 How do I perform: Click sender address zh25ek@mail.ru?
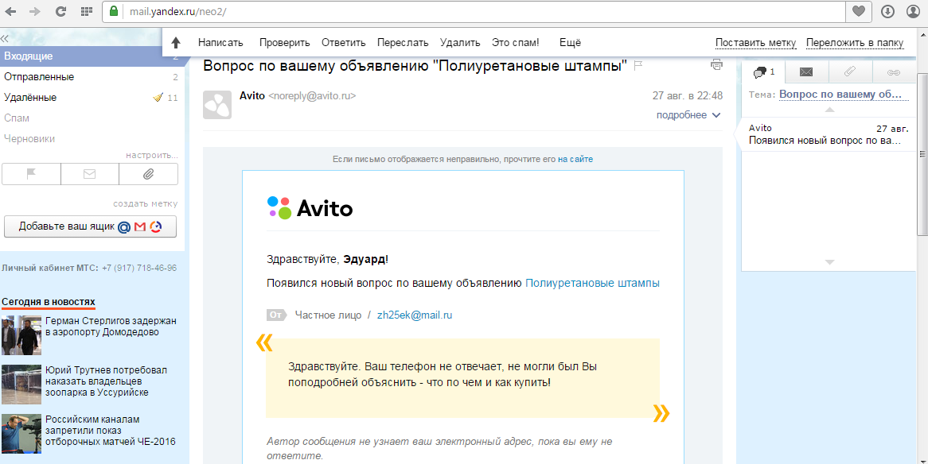[x=415, y=315]
